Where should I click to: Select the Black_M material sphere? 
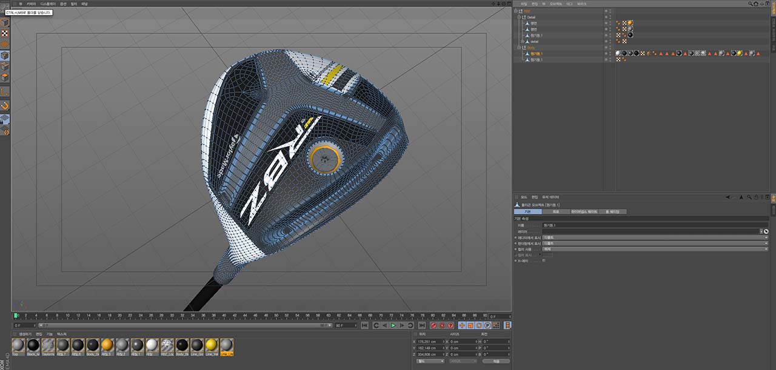pos(33,345)
